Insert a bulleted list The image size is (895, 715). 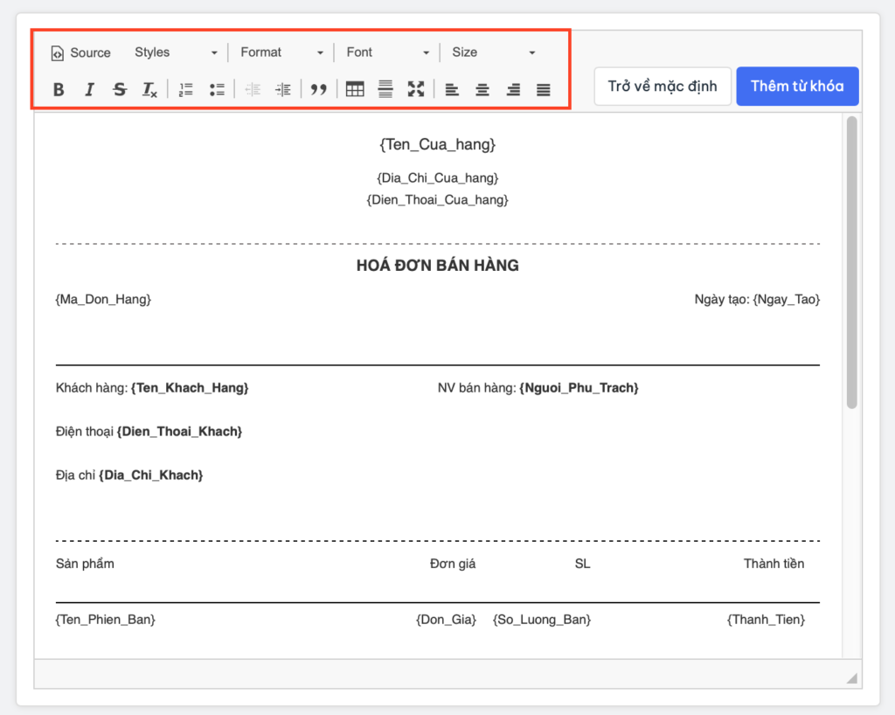[x=217, y=89]
